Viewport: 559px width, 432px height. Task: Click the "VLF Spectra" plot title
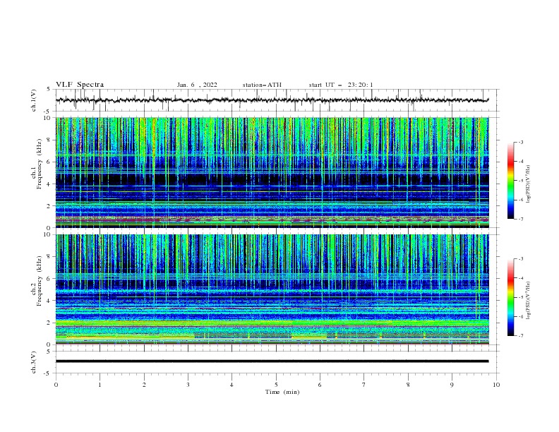80,85
